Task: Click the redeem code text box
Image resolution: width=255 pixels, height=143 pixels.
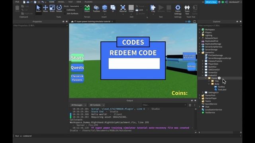Action: click(134, 64)
